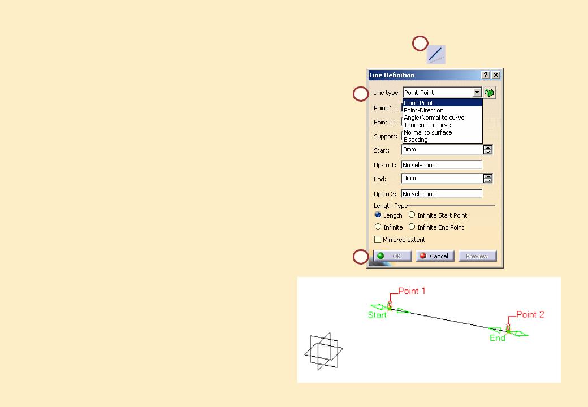The height and width of the screenshot is (407, 588).
Task: Confirm with the OK button
Action: [392, 256]
